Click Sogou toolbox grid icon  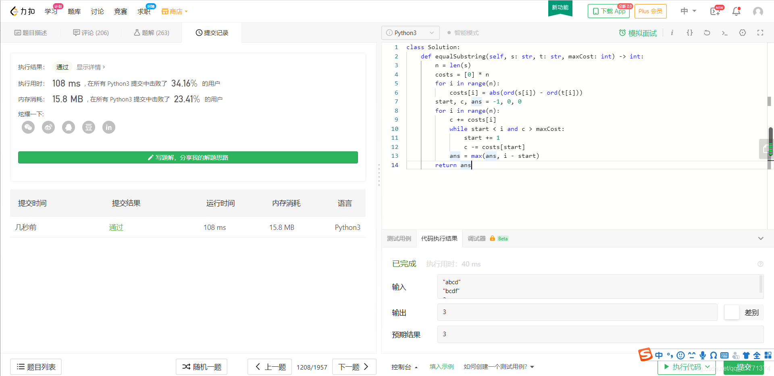coord(768,355)
